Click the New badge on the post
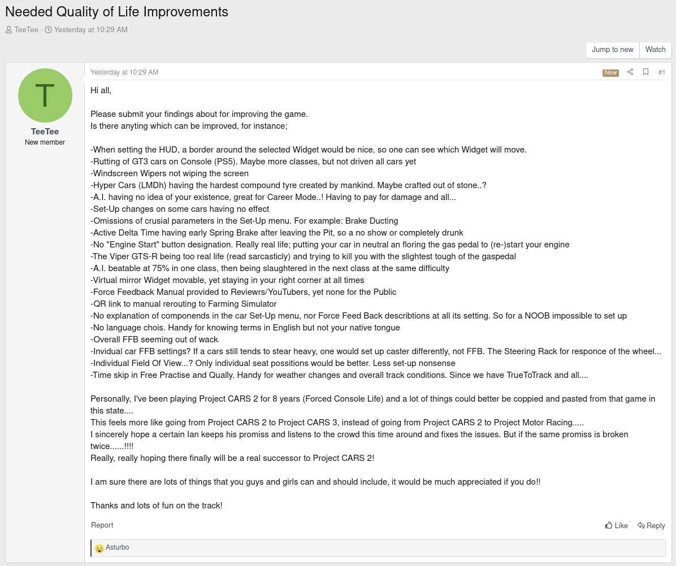Image resolution: width=676 pixels, height=566 pixels. 610,73
